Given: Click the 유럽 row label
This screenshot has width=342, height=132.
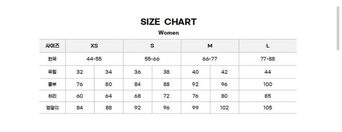Looking at the screenshot, I should pyautogui.click(x=52, y=72).
